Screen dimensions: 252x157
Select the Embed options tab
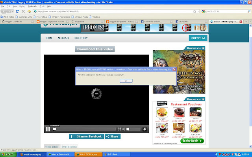pos(69,146)
